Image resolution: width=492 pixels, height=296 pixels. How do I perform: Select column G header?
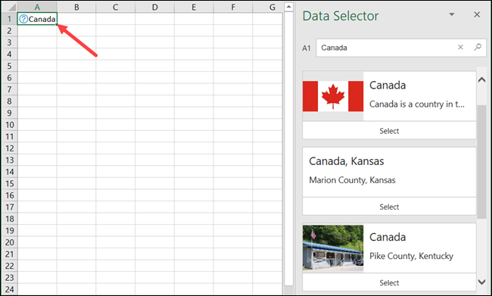pos(268,7)
